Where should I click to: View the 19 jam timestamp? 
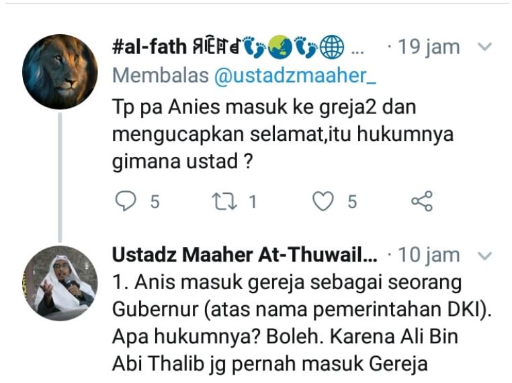coord(429,47)
